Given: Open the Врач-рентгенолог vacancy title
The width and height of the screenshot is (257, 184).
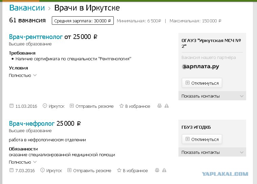Looking at the screenshot, I should point(36,37).
